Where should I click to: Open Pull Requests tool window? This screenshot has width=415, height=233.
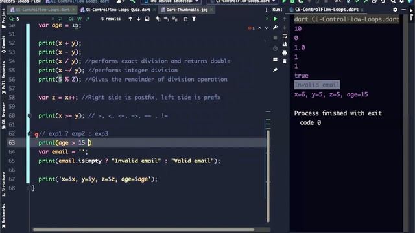3,78
